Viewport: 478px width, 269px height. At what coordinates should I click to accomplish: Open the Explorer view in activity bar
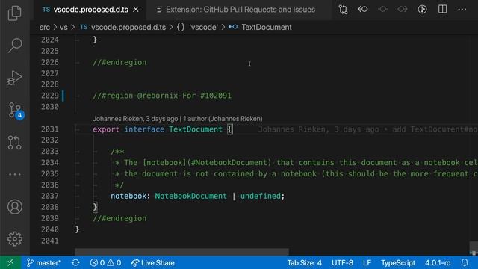[15, 13]
